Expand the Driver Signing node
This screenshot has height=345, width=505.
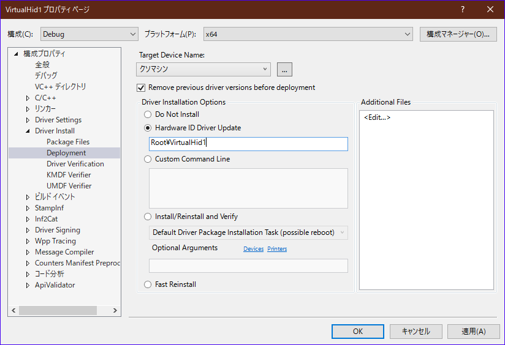pyautogui.click(x=28, y=230)
